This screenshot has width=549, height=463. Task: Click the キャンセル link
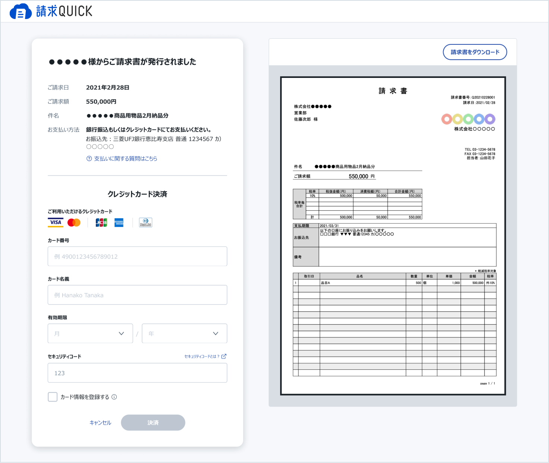tap(100, 423)
